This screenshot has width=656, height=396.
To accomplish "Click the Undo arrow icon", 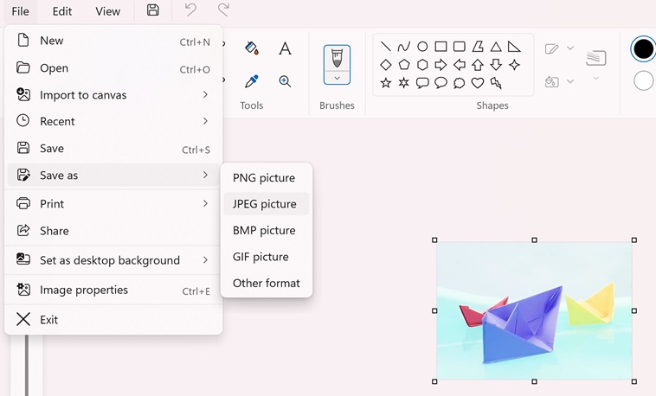I will 190,10.
